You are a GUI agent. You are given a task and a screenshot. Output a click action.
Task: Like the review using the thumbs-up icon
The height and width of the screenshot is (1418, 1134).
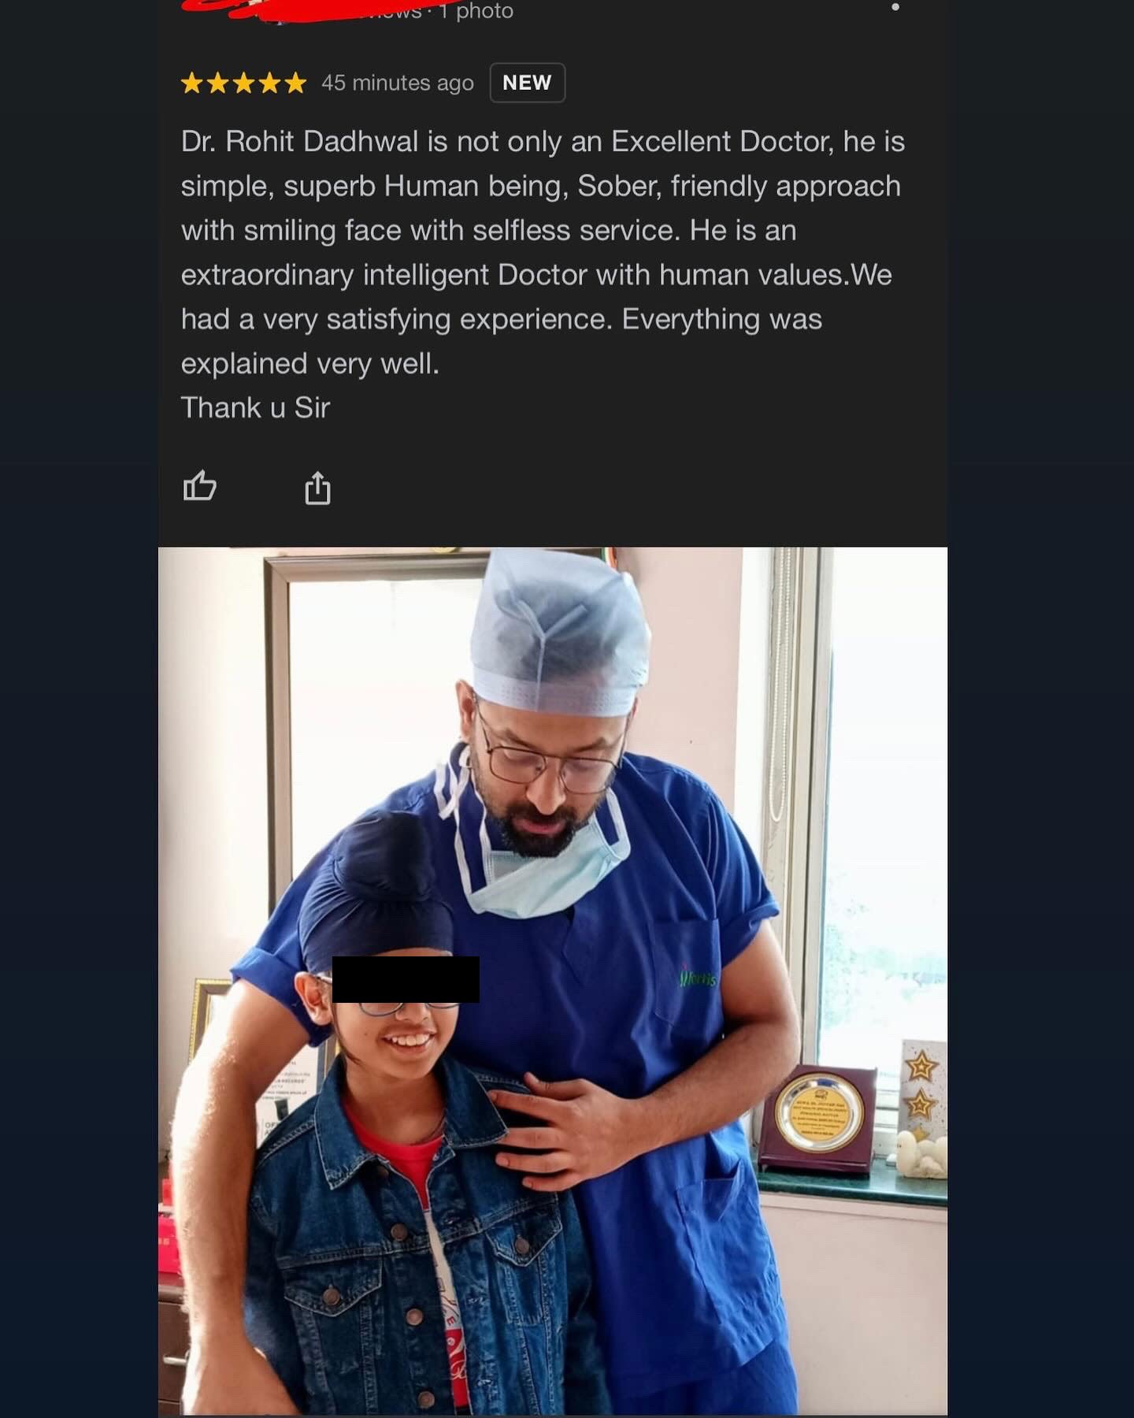199,486
